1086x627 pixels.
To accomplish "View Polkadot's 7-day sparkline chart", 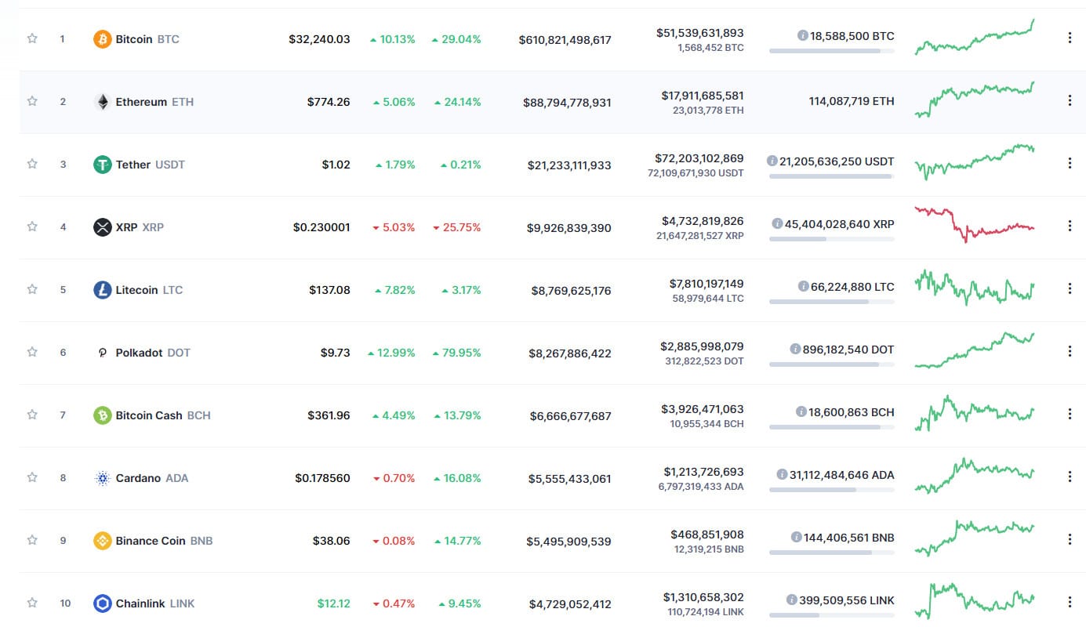I will 975,350.
